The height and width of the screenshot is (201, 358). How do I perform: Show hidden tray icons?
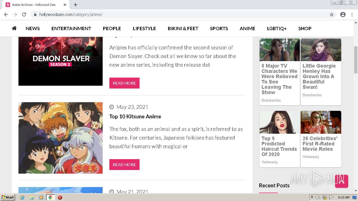pyautogui.click(x=312, y=197)
